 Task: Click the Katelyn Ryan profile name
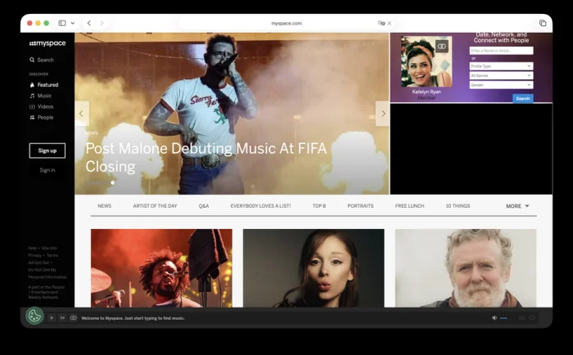tap(426, 92)
